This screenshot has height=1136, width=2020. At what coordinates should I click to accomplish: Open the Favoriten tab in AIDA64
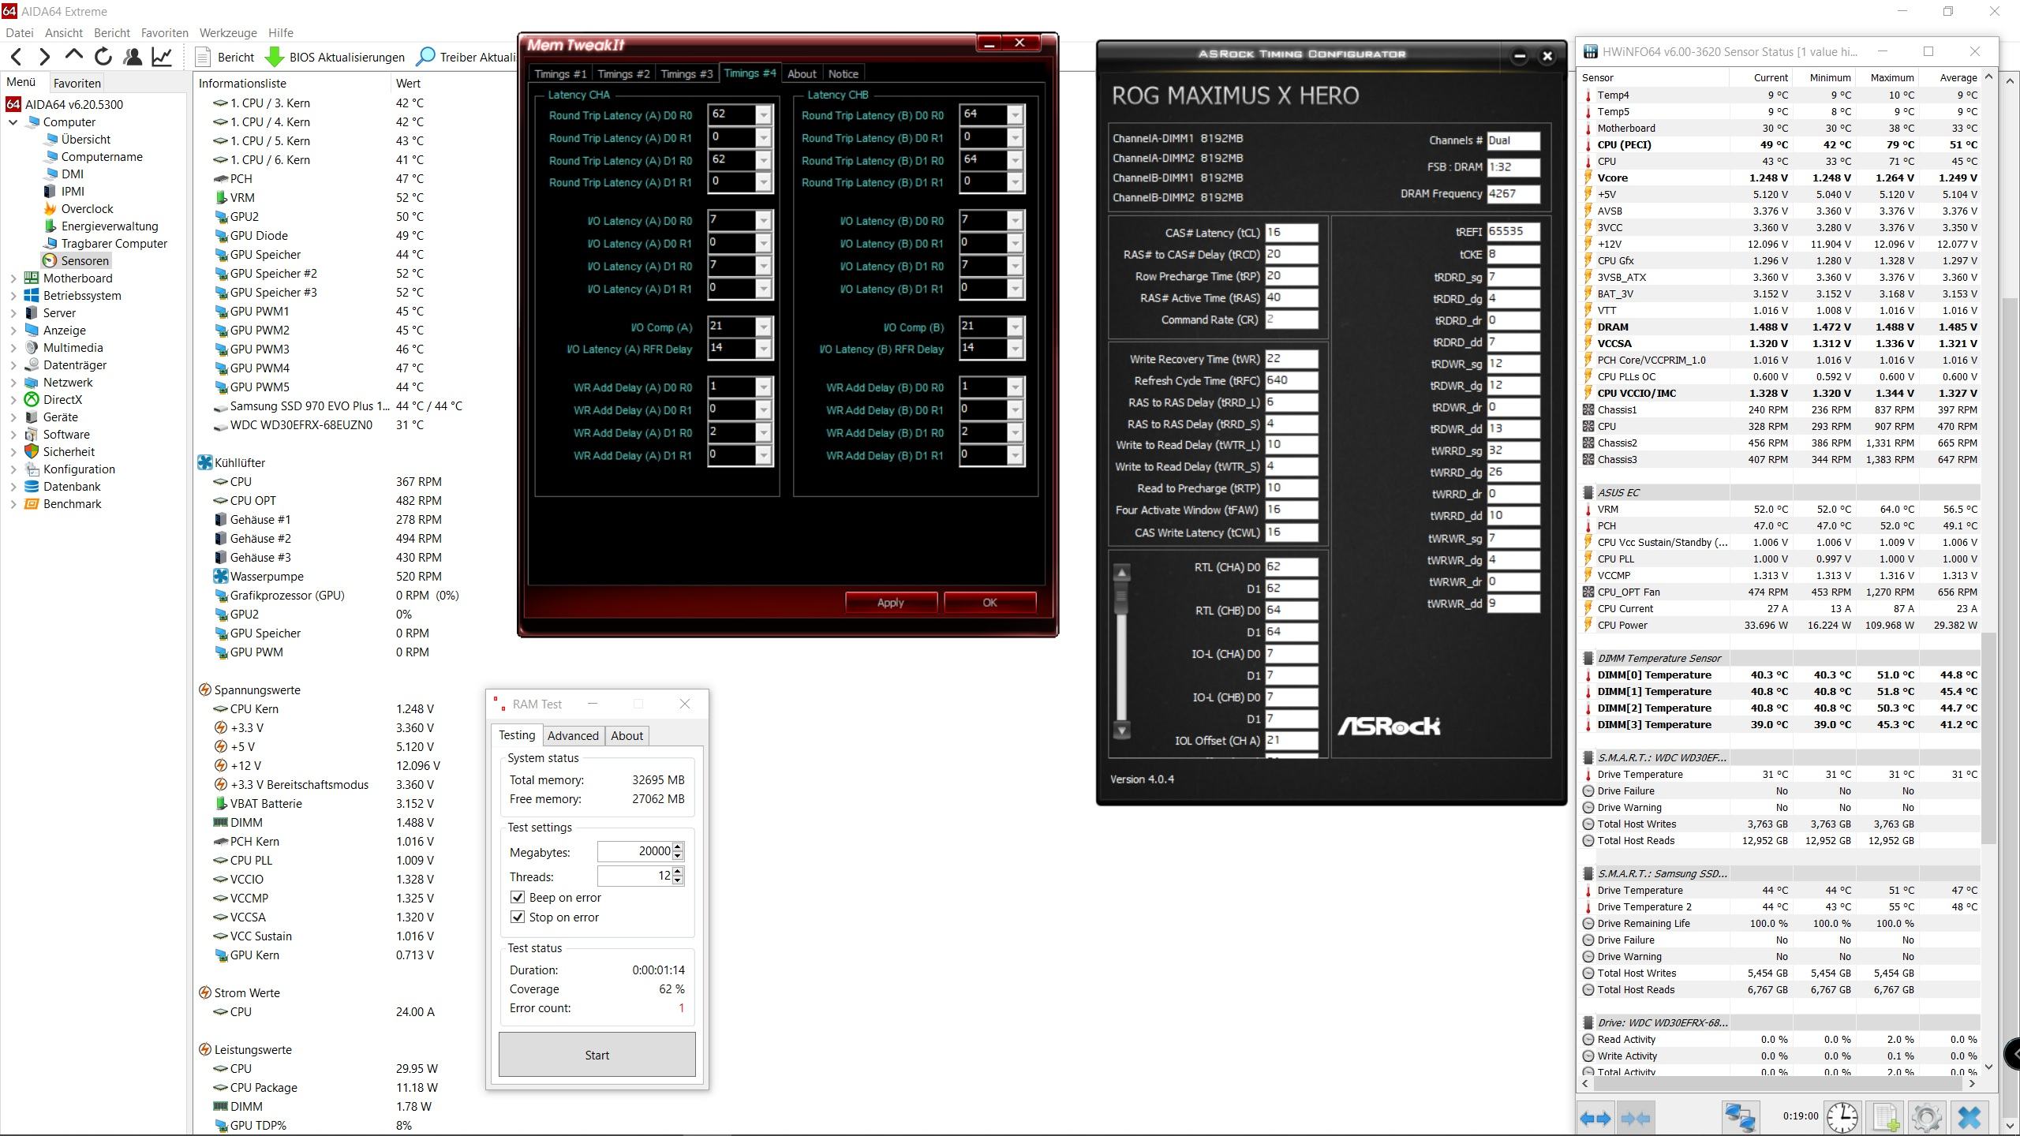(x=77, y=83)
